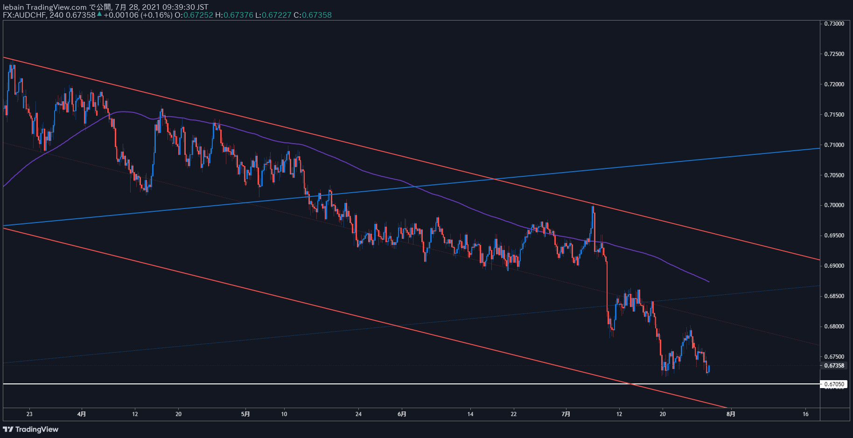This screenshot has height=438, width=853.
Task: Click the 24 date label on time axis
Action: (x=358, y=414)
